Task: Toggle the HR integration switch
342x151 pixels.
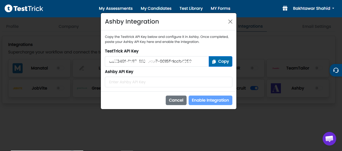Action: click(254, 68)
